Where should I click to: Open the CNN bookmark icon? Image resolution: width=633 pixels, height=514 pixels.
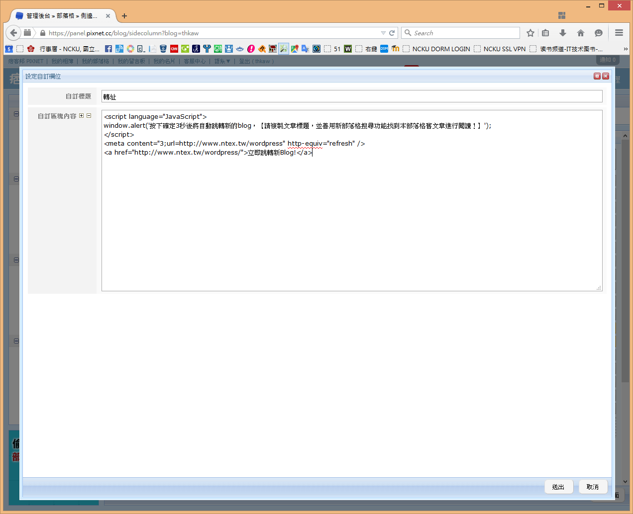(x=174, y=49)
